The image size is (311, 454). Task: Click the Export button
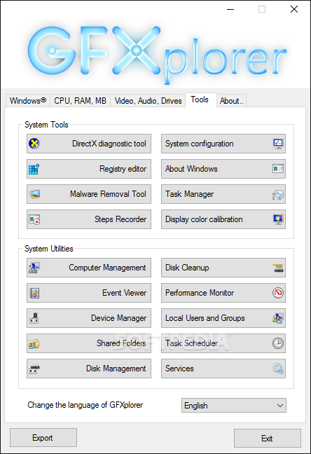click(43, 437)
